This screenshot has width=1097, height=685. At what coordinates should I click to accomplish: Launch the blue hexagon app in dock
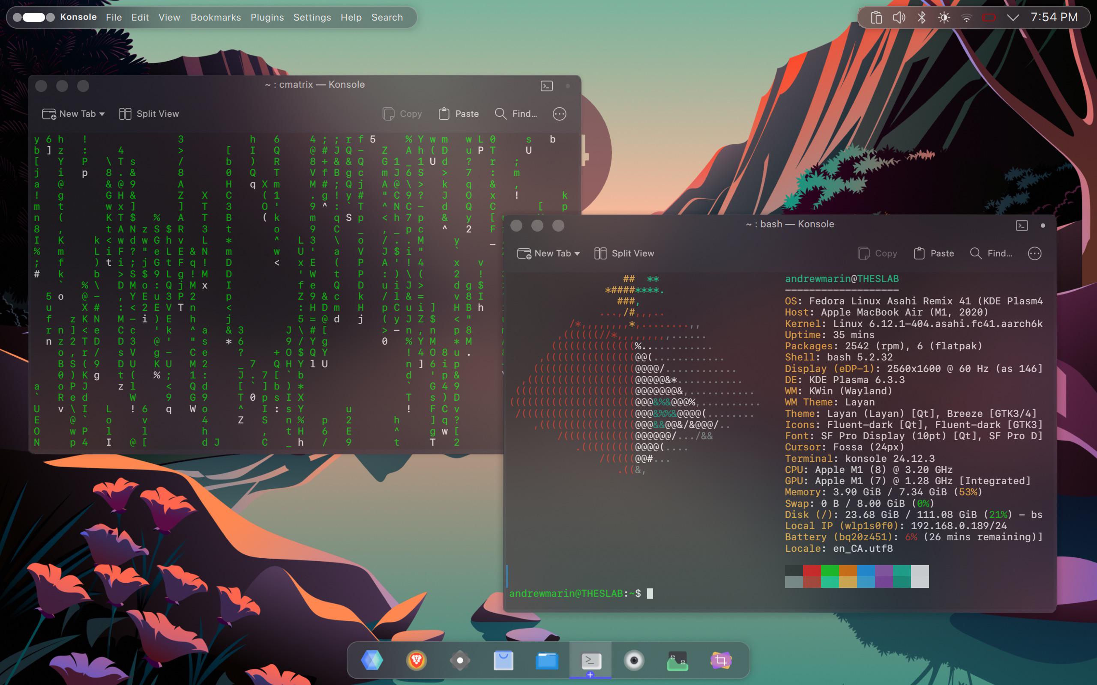[x=372, y=660]
